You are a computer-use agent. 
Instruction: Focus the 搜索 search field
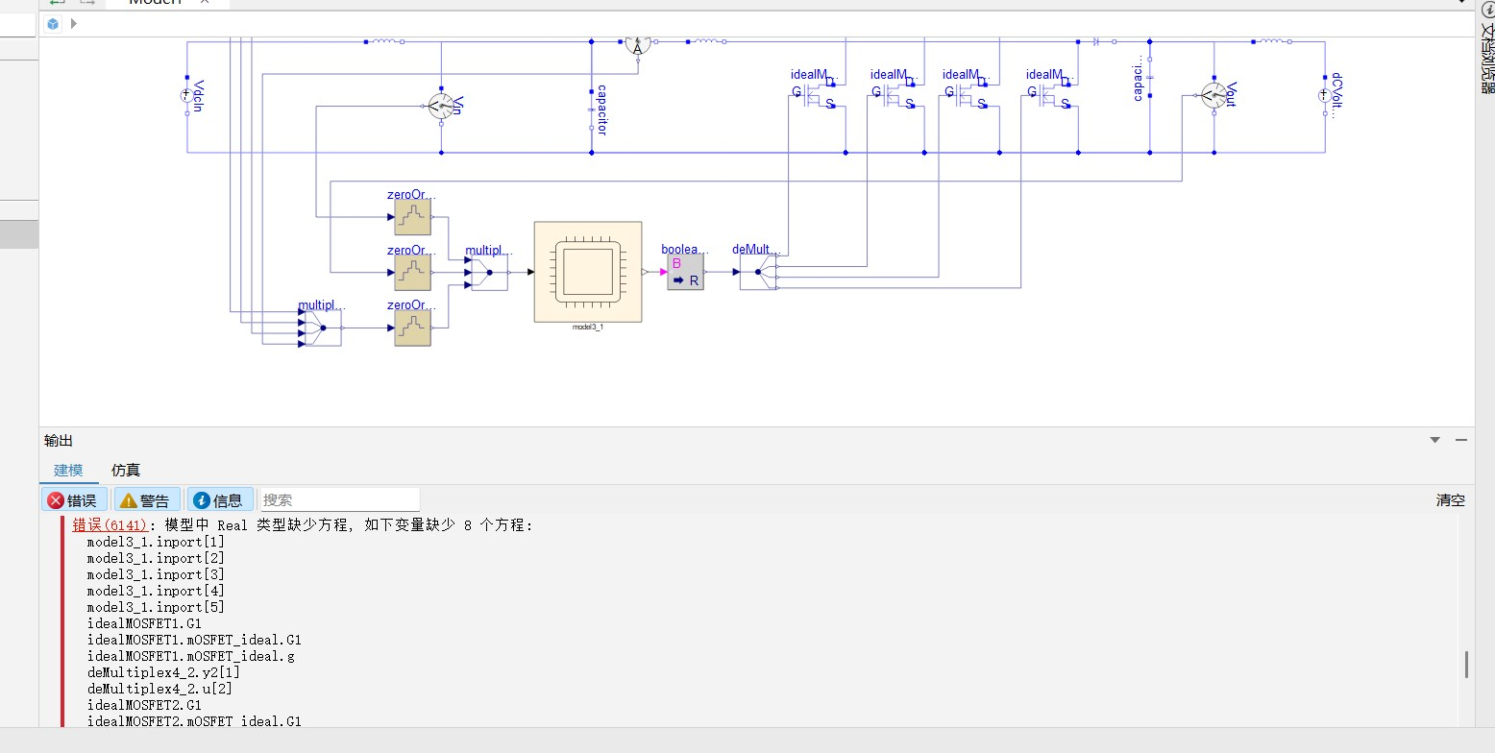(339, 500)
